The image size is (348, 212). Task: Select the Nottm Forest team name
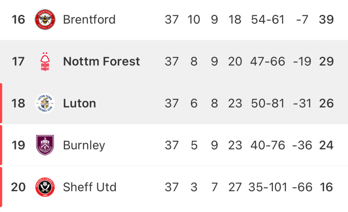tap(101, 61)
